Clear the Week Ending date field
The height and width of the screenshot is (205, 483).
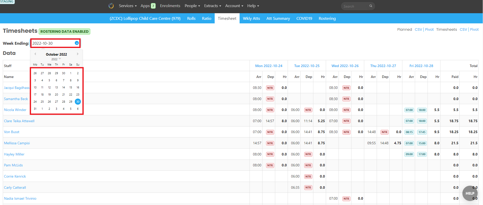[77, 43]
